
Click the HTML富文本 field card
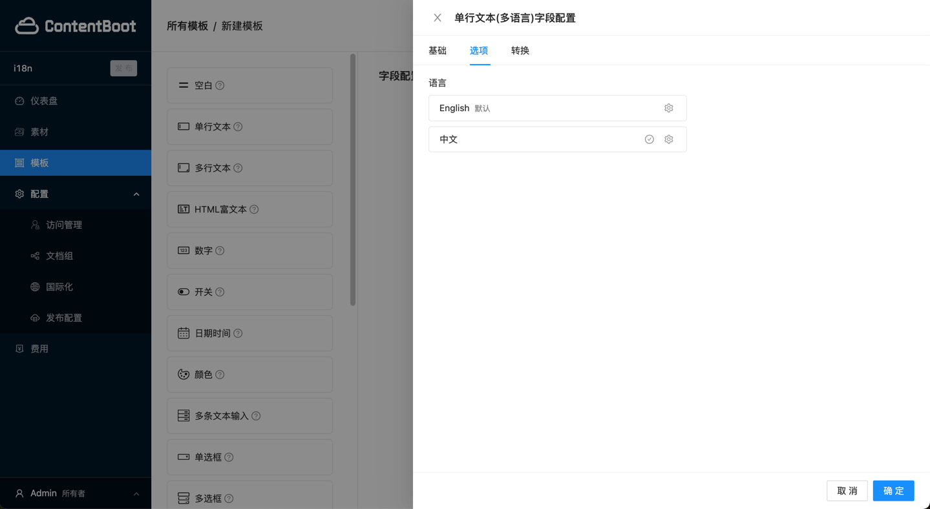pyautogui.click(x=249, y=209)
